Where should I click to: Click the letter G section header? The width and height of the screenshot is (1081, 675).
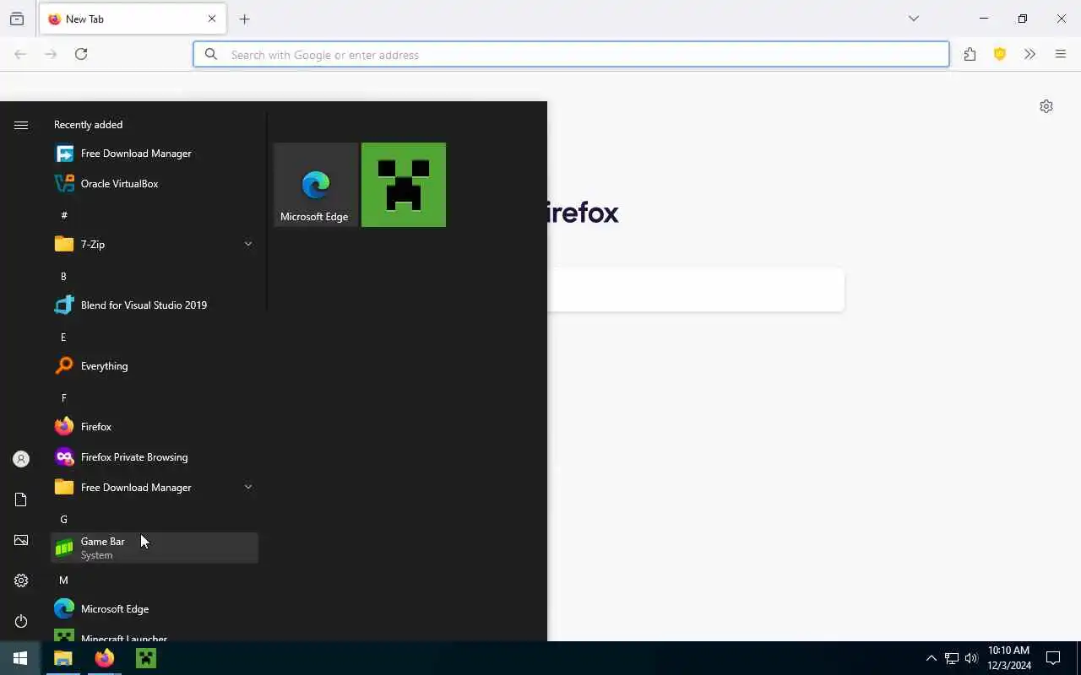pyautogui.click(x=63, y=519)
